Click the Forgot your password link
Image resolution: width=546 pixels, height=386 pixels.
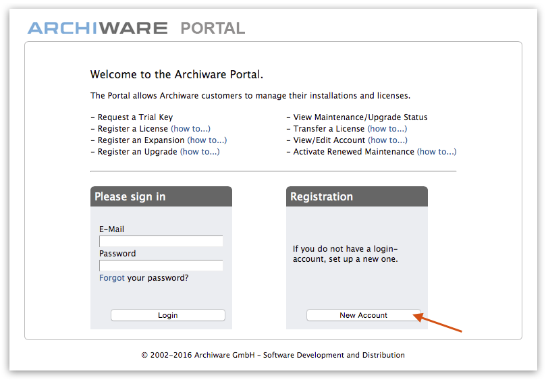(x=112, y=278)
